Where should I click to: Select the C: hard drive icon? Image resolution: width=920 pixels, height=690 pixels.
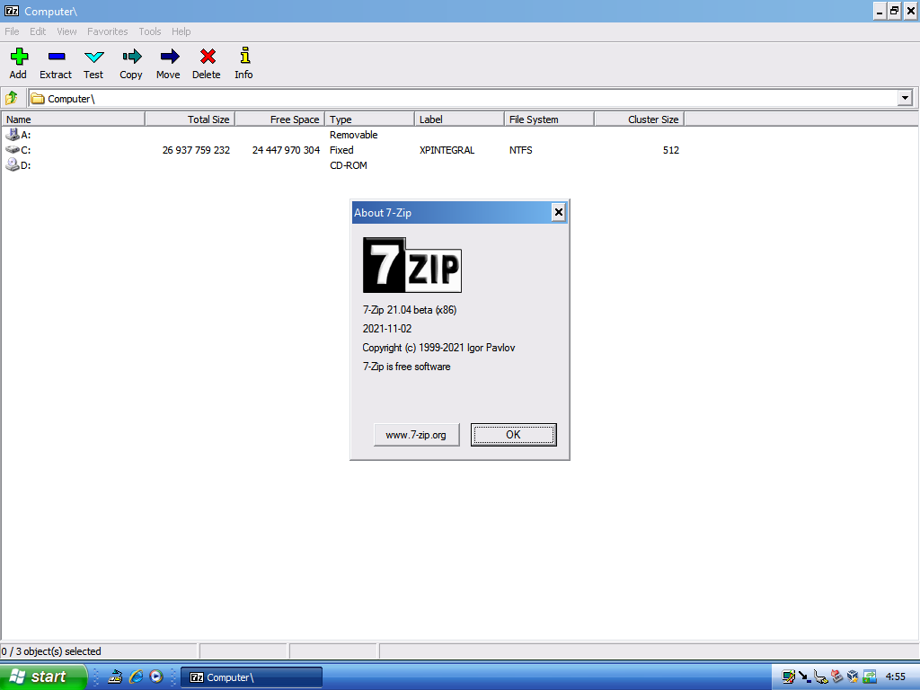pyautogui.click(x=12, y=150)
